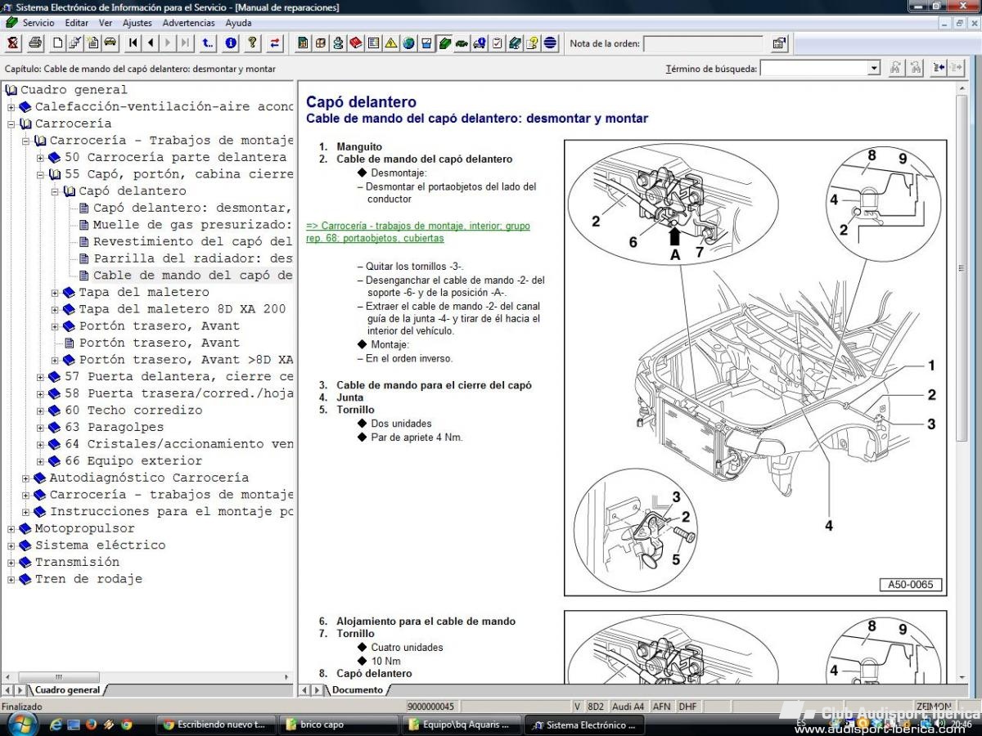Expand the Calefacción-ventilación-aire node

point(11,107)
